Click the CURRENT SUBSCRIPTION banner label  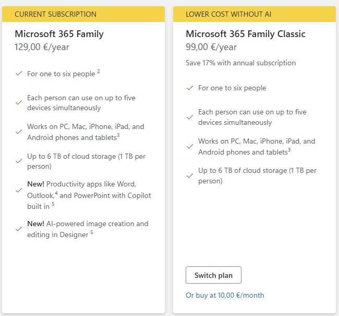(55, 14)
